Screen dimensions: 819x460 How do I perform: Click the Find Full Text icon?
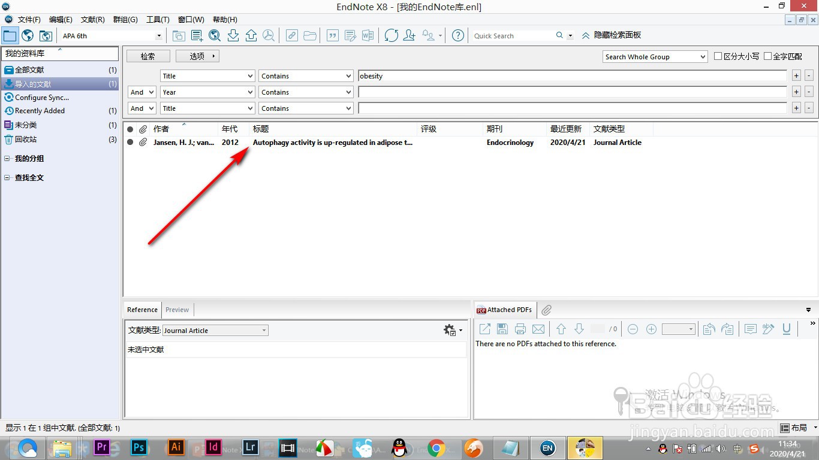click(269, 35)
